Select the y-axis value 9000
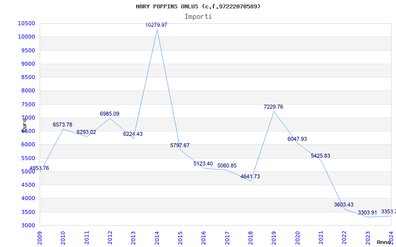The height and width of the screenshot is (247, 396). [x=28, y=64]
